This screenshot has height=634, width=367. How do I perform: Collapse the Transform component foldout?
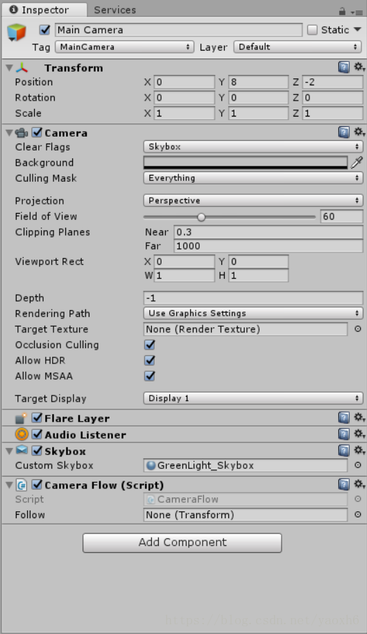[x=9, y=68]
